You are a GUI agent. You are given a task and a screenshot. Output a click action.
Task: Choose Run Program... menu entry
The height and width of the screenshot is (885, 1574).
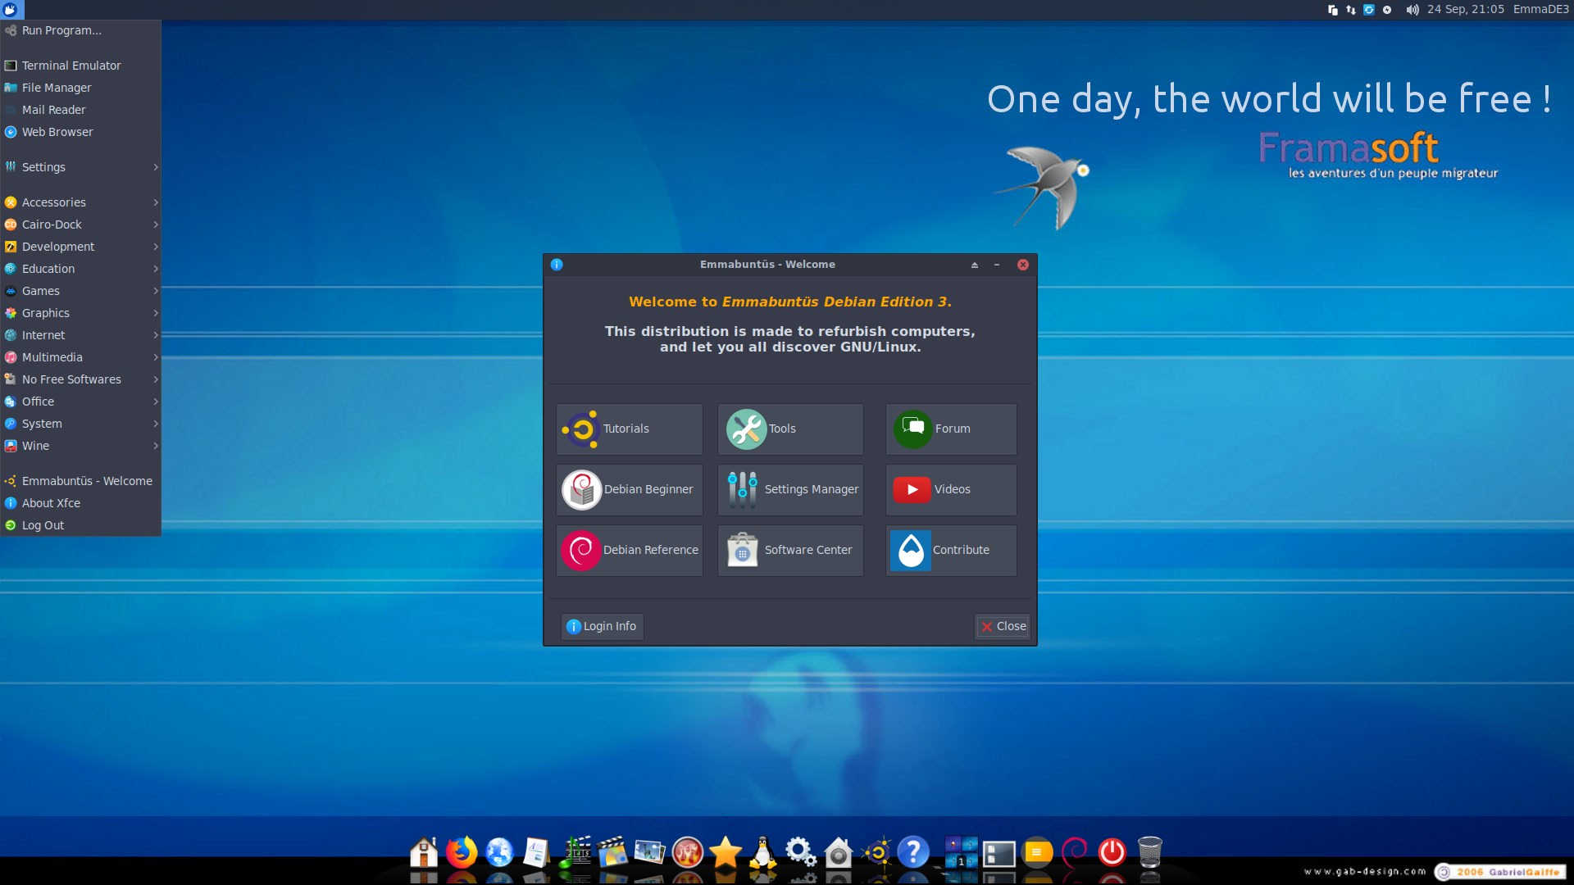pos(80,30)
